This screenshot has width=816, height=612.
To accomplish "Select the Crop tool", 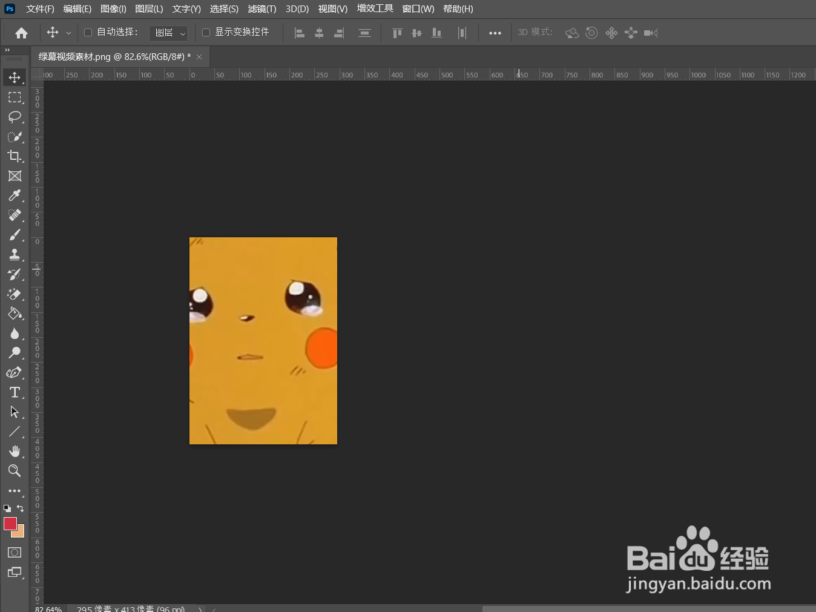I will pyautogui.click(x=15, y=156).
